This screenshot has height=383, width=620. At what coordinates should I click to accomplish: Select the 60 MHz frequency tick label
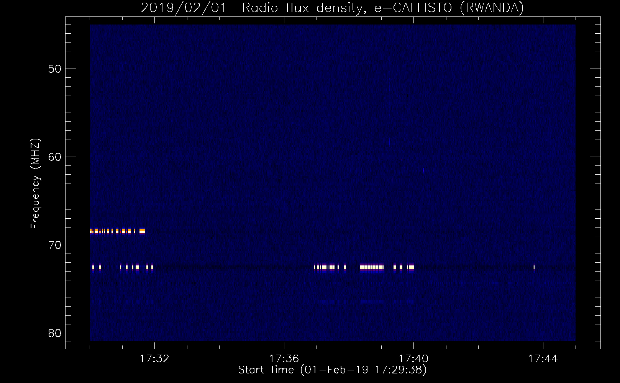[55, 157]
